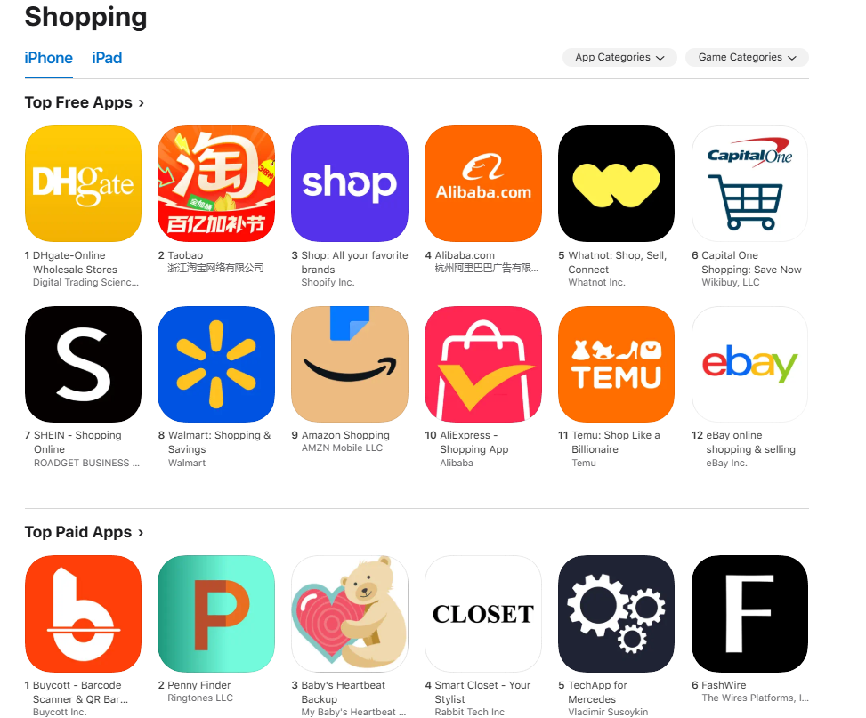Select the eBay app icon
The image size is (866, 718).
click(x=749, y=365)
